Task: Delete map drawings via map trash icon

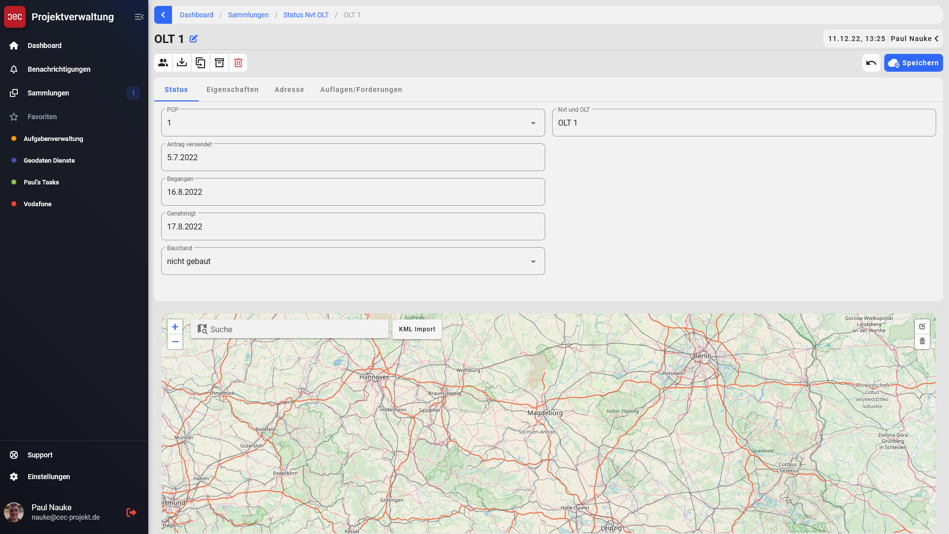Action: (x=922, y=341)
